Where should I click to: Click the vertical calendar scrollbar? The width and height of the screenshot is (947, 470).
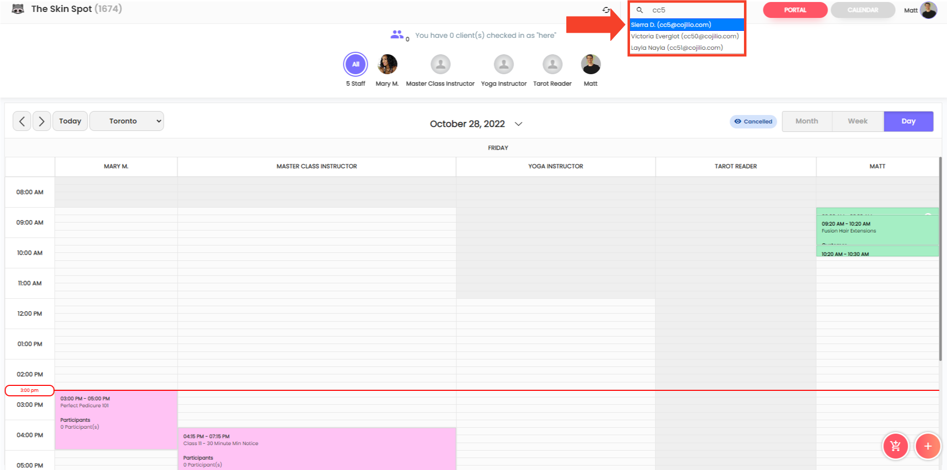coord(940,259)
